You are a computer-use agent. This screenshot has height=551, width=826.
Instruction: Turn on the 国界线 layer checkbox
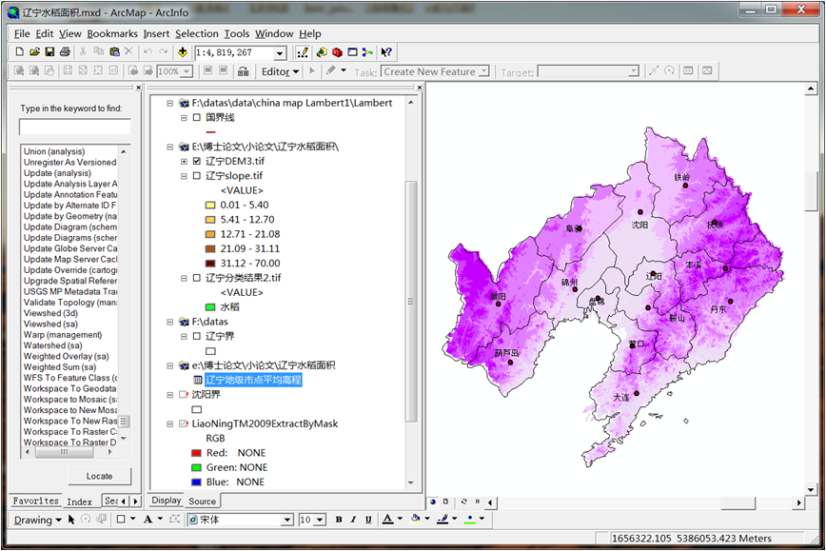pyautogui.click(x=197, y=118)
